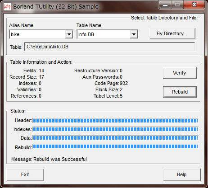Open the Alias Name dropdown arrow
Image resolution: width=208 pixels, height=188 pixels.
point(69,34)
